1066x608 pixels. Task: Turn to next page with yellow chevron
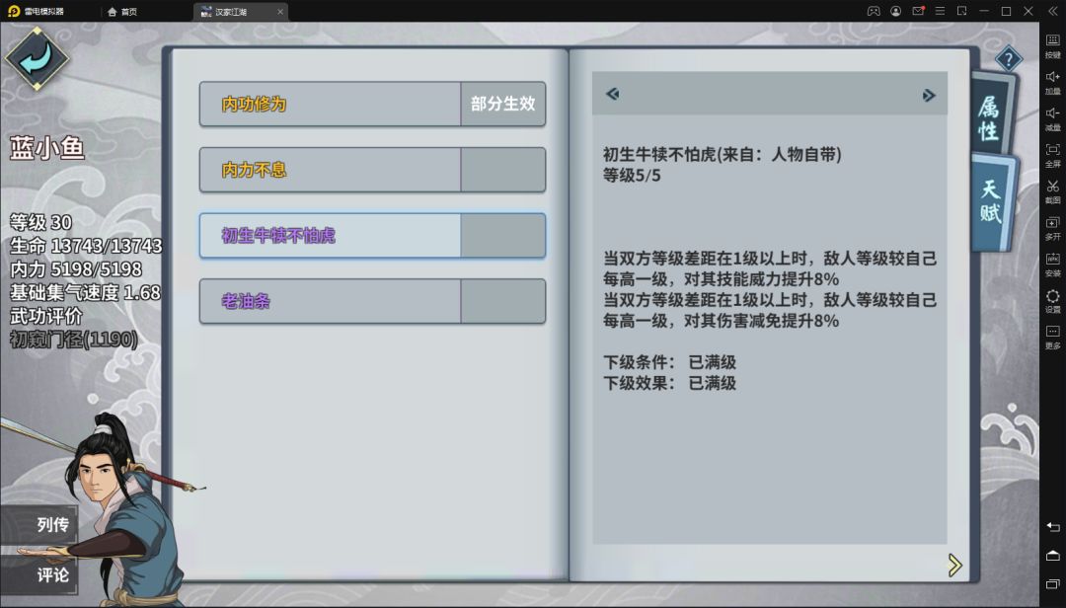point(955,565)
